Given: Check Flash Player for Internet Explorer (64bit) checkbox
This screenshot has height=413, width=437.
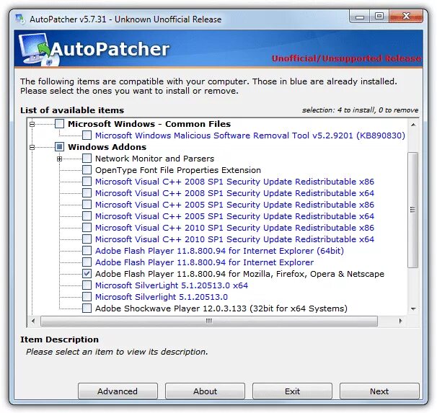Looking at the screenshot, I should pyautogui.click(x=87, y=251).
